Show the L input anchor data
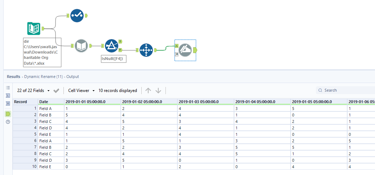375x175 pixels. pos(8,96)
